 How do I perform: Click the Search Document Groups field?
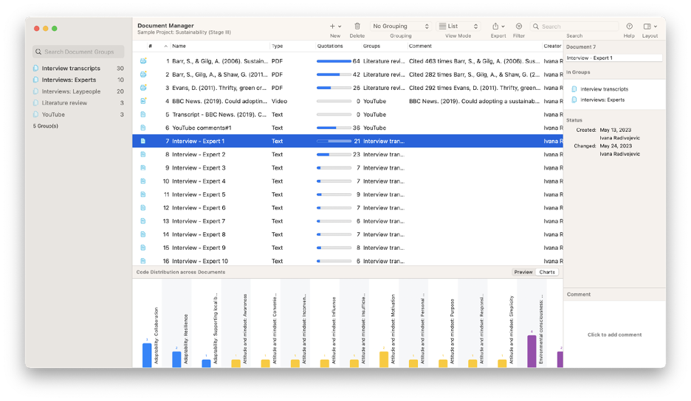pyautogui.click(x=78, y=52)
